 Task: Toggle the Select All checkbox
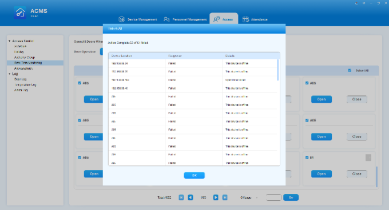[350, 71]
